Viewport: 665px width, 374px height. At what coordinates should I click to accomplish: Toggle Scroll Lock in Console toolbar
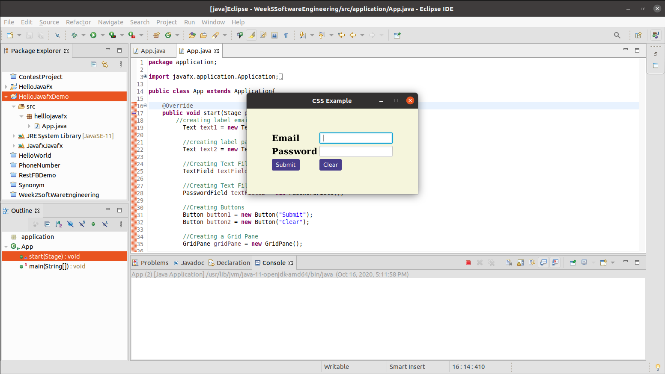click(520, 263)
